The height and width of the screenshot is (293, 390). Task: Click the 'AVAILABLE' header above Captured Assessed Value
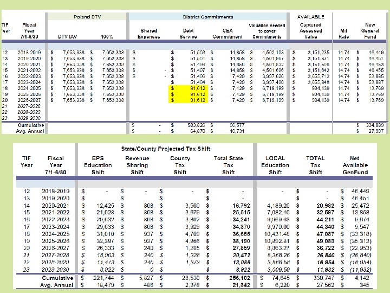click(311, 17)
